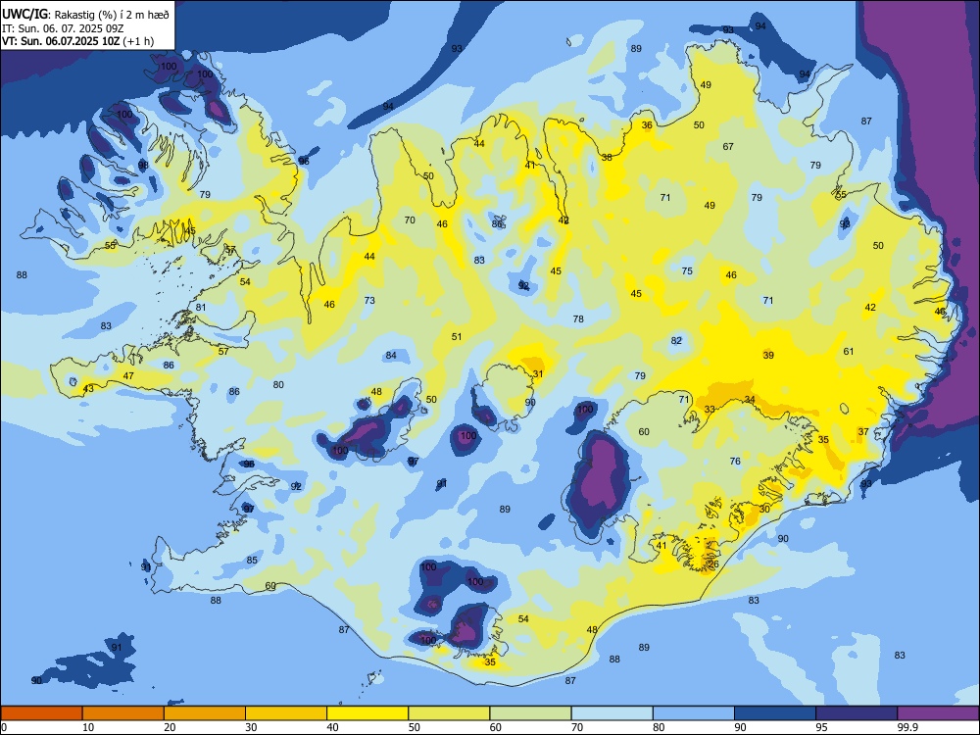Image resolution: width=980 pixels, height=735 pixels.
Task: Select the 'VT: Sun. 06.07.2025 10Z' line
Action: pos(61,41)
